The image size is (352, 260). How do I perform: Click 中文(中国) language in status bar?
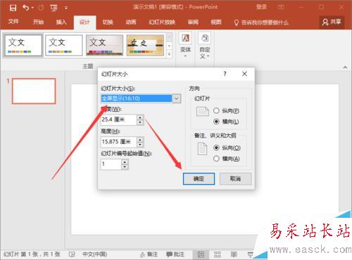tap(94, 254)
